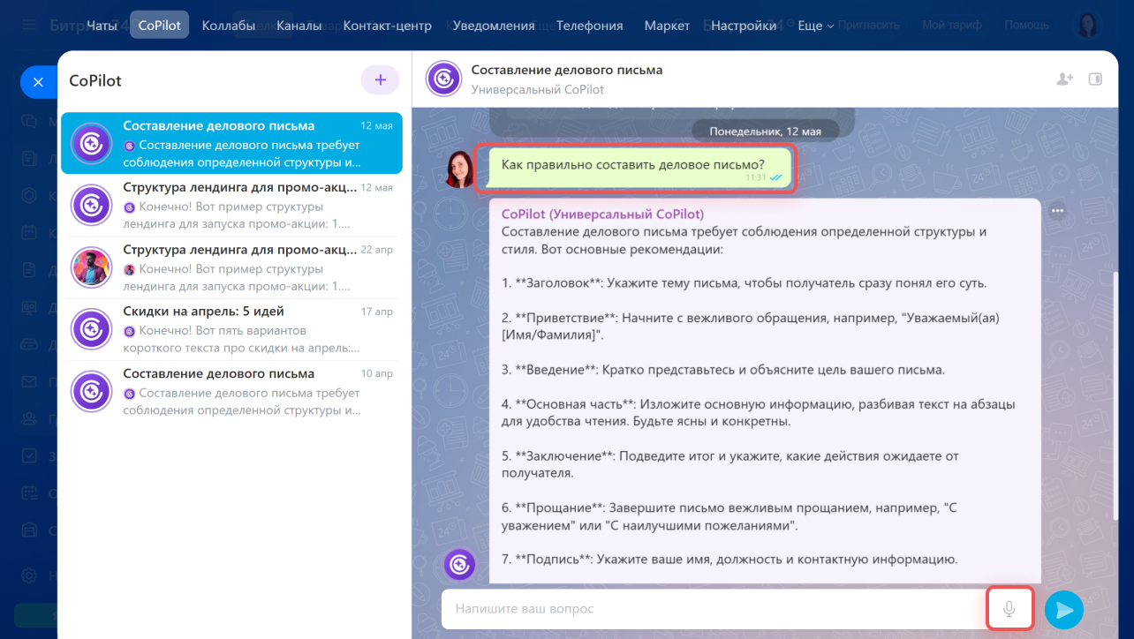The height and width of the screenshot is (639, 1134).
Task: Click the microphone voice input icon
Action: click(x=1009, y=609)
